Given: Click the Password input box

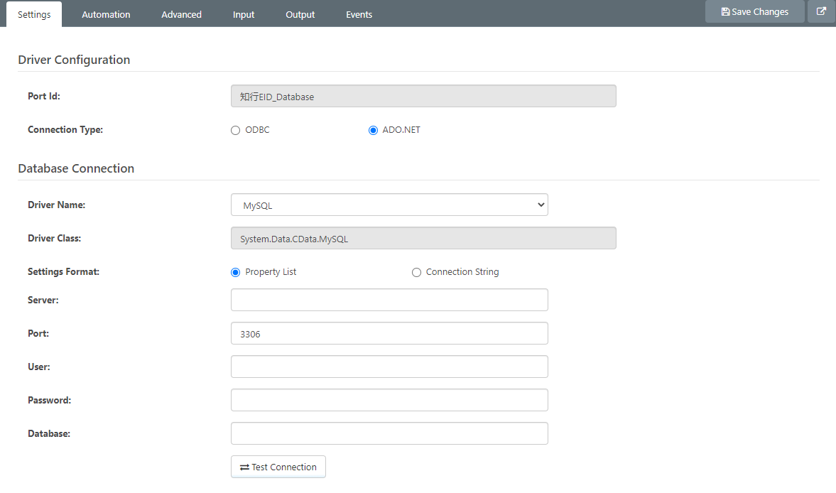Looking at the screenshot, I should click(x=389, y=400).
